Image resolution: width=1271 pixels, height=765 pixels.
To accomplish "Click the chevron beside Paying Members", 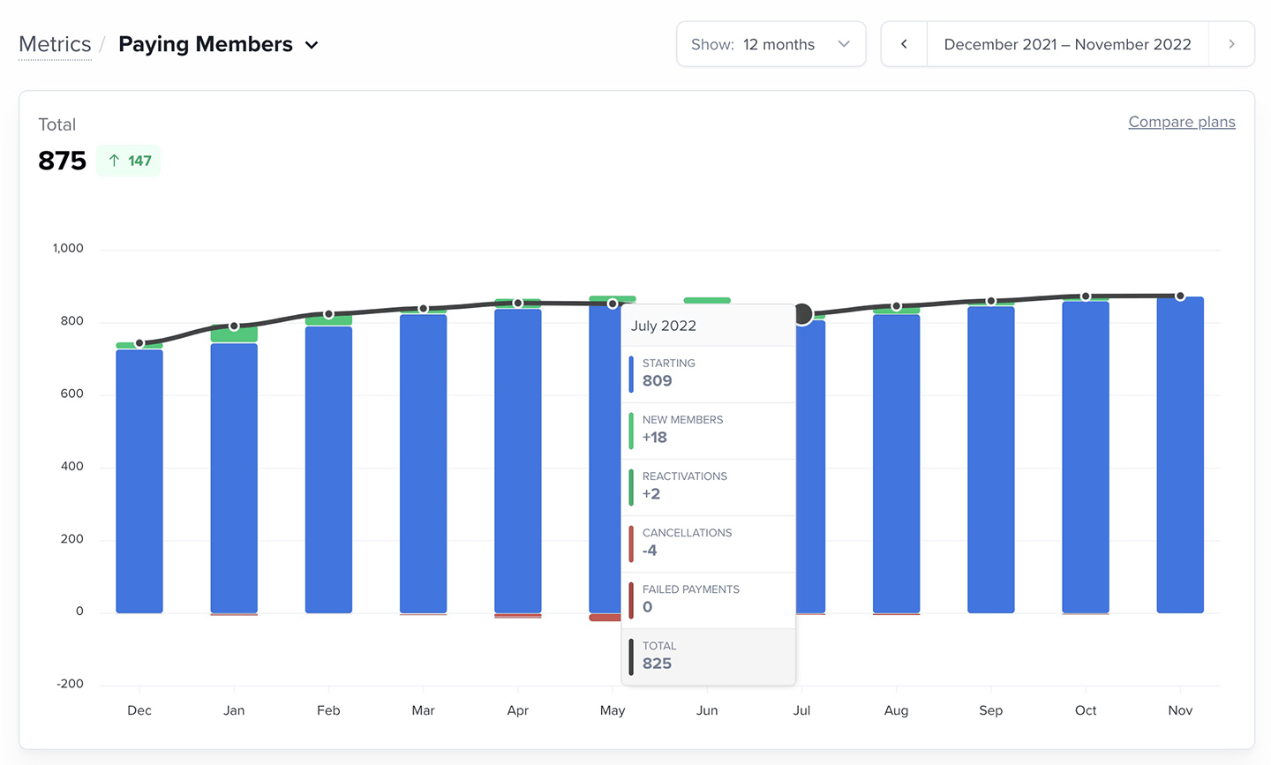I will pos(311,44).
